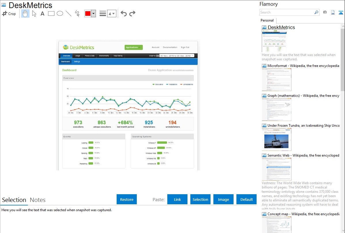Click the Flamory heading
Screen dimensions: 345x233
coord(269,4)
